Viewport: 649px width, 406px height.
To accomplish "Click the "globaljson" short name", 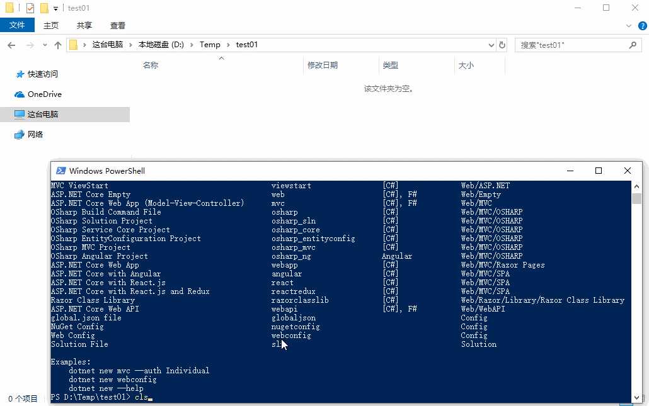I will point(294,318).
